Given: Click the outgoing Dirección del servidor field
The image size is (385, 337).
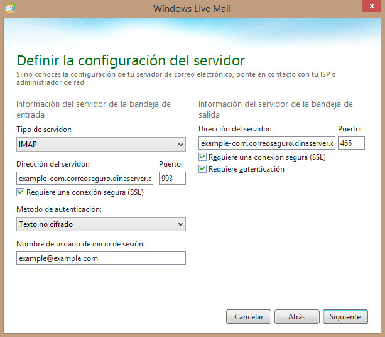Looking at the screenshot, I should (x=267, y=143).
